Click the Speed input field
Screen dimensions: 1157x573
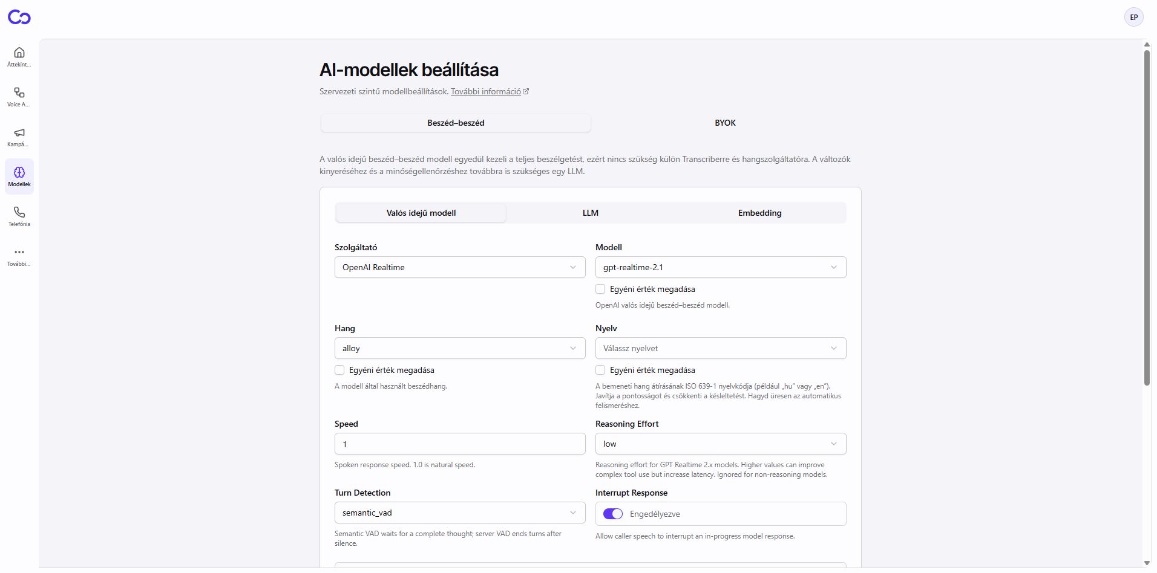pyautogui.click(x=460, y=444)
